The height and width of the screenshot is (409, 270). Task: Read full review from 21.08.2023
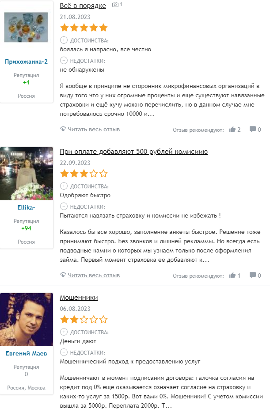(94, 129)
